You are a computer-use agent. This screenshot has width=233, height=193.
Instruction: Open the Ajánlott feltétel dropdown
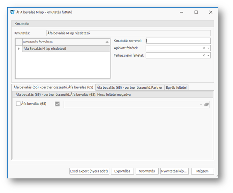coord(208,48)
